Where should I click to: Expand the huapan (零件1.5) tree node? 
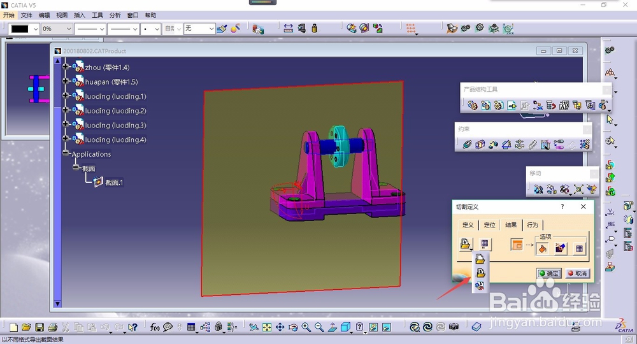(x=65, y=81)
